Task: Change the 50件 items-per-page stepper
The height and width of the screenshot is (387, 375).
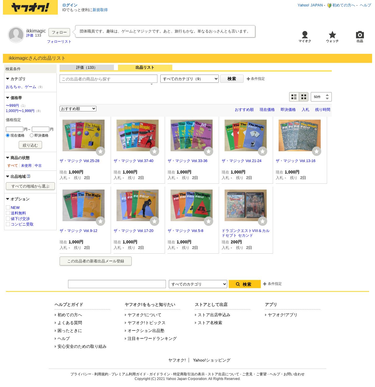Action: 321,97
